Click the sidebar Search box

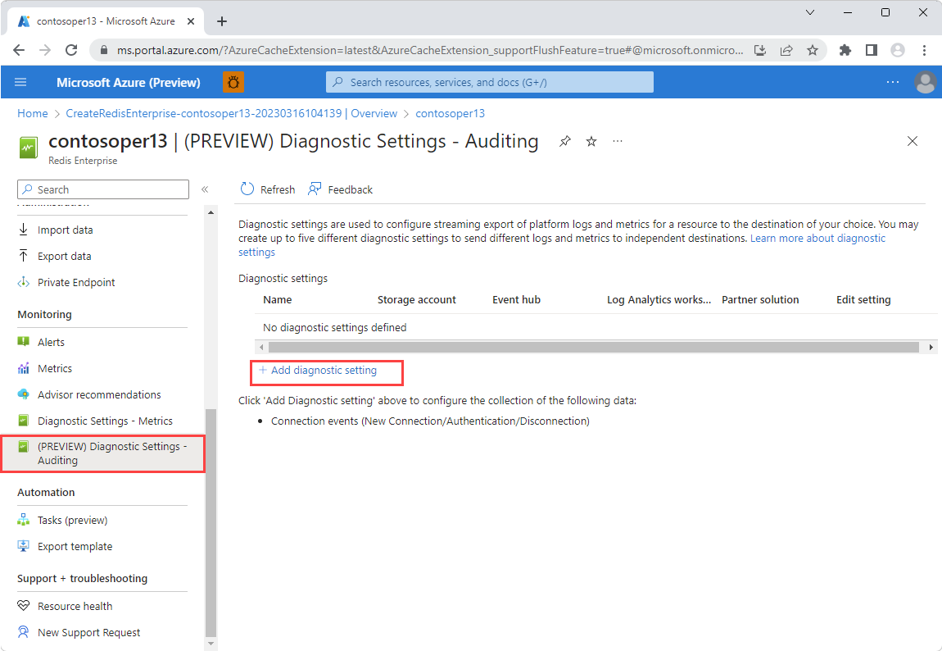tap(102, 189)
